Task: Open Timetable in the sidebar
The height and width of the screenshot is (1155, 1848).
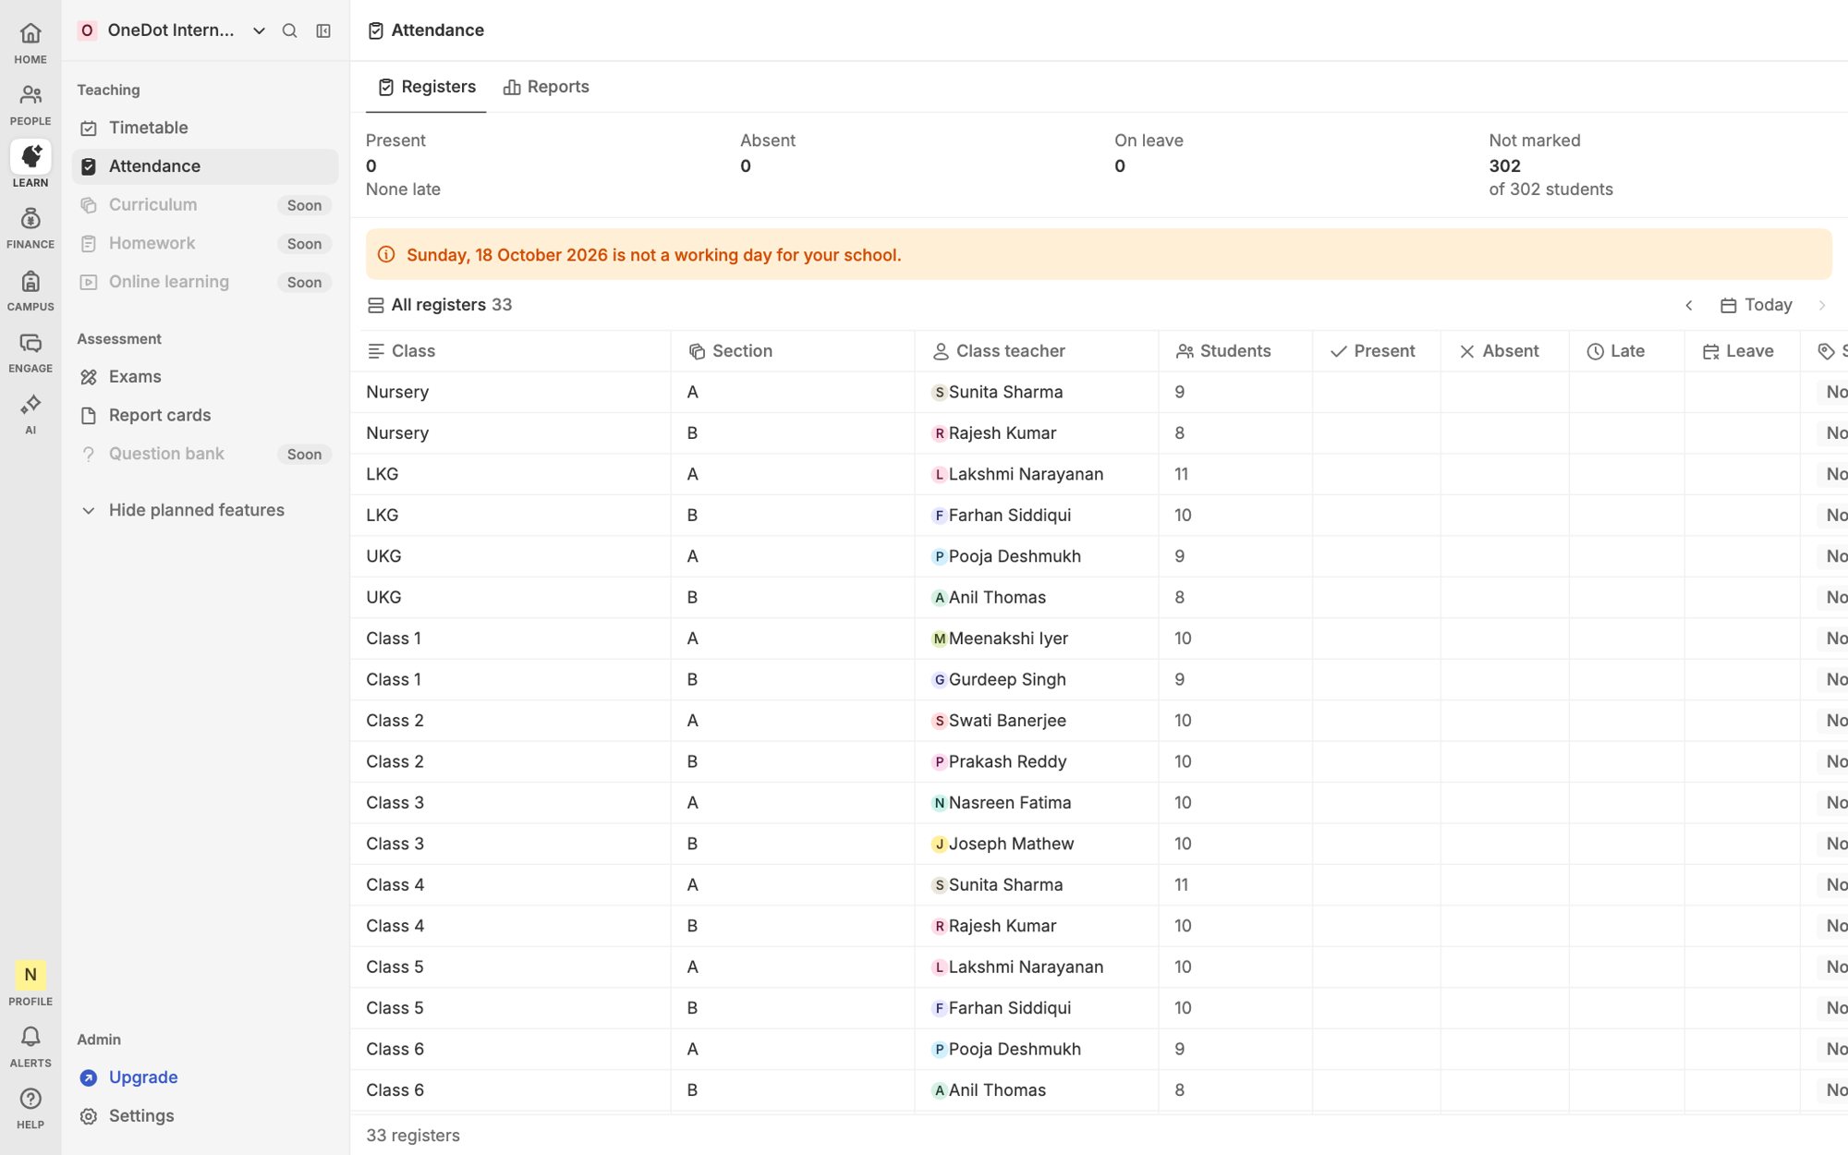Action: 205,128
